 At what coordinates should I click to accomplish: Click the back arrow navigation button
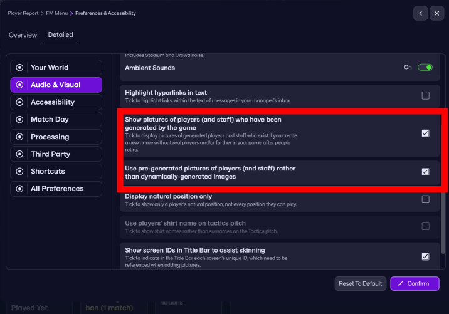click(421, 13)
